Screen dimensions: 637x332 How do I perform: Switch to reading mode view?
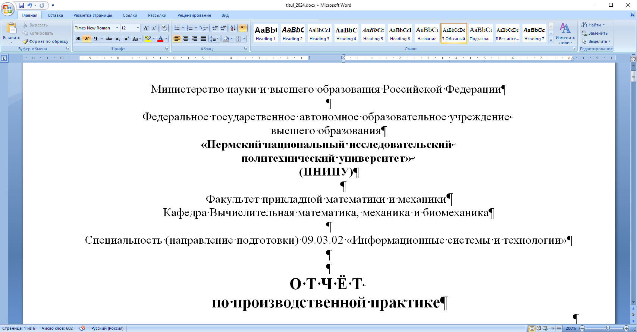539,328
